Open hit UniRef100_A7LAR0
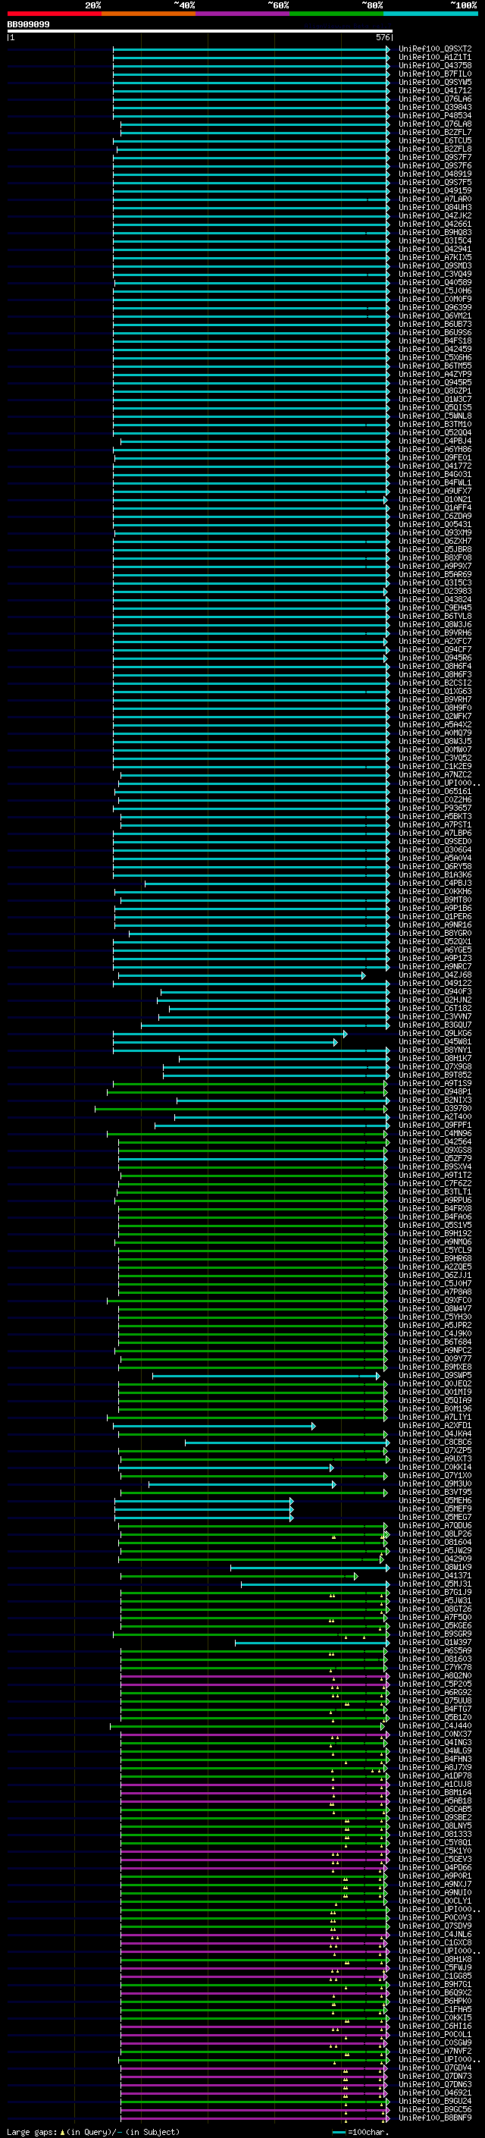Viewport: 485px width, 2138px height. pyautogui.click(x=435, y=199)
